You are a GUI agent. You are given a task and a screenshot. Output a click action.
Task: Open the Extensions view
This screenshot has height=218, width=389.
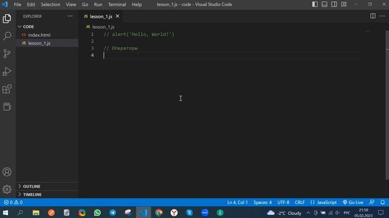click(7, 89)
